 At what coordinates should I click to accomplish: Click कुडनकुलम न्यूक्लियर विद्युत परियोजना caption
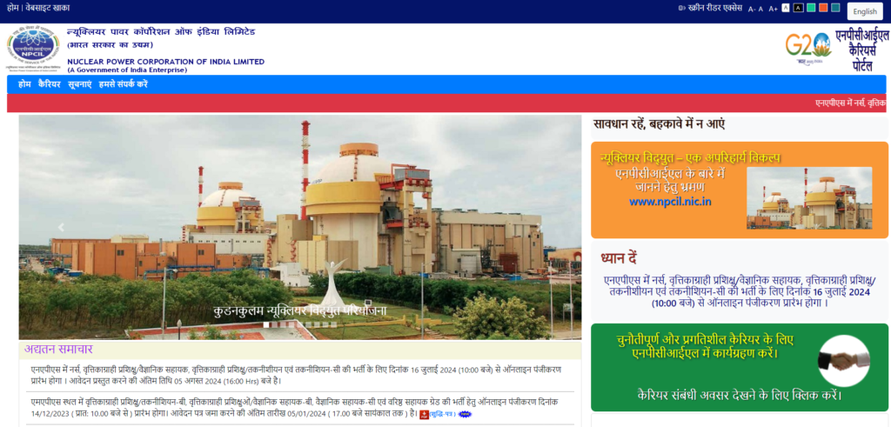point(300,310)
